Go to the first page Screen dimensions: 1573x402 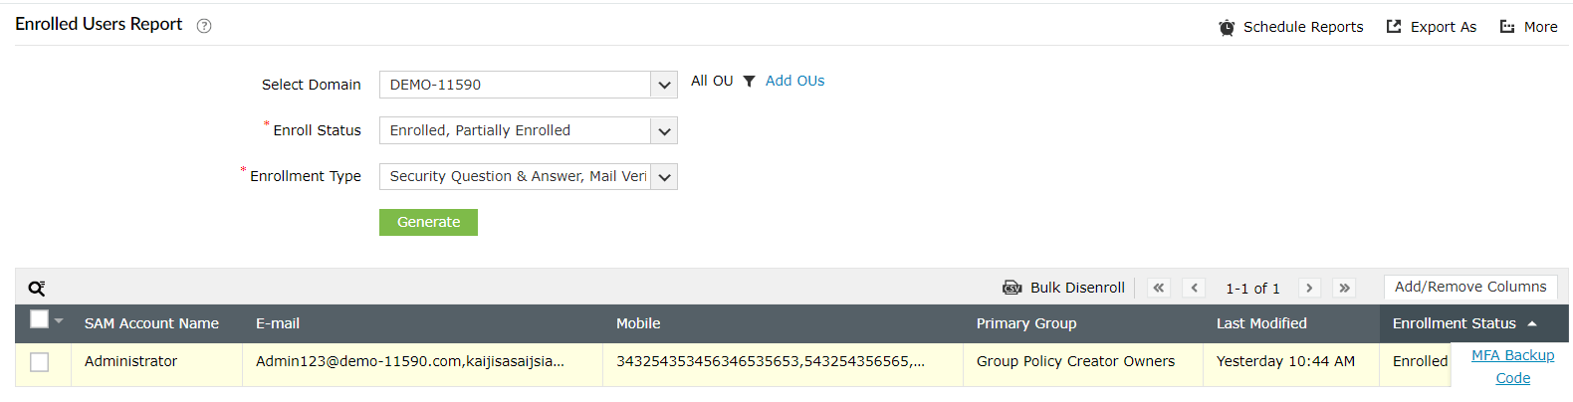(x=1158, y=288)
